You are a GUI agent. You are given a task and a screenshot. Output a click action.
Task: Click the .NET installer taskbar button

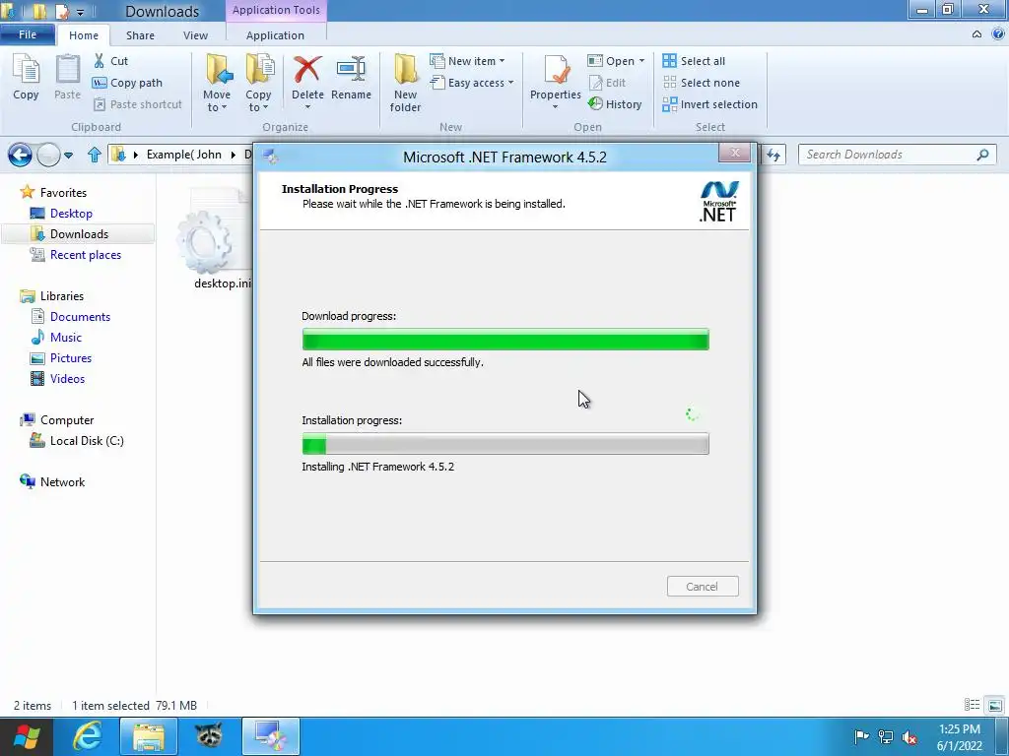(270, 736)
